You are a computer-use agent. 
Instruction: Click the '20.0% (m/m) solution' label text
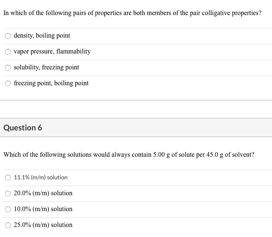(x=43, y=193)
